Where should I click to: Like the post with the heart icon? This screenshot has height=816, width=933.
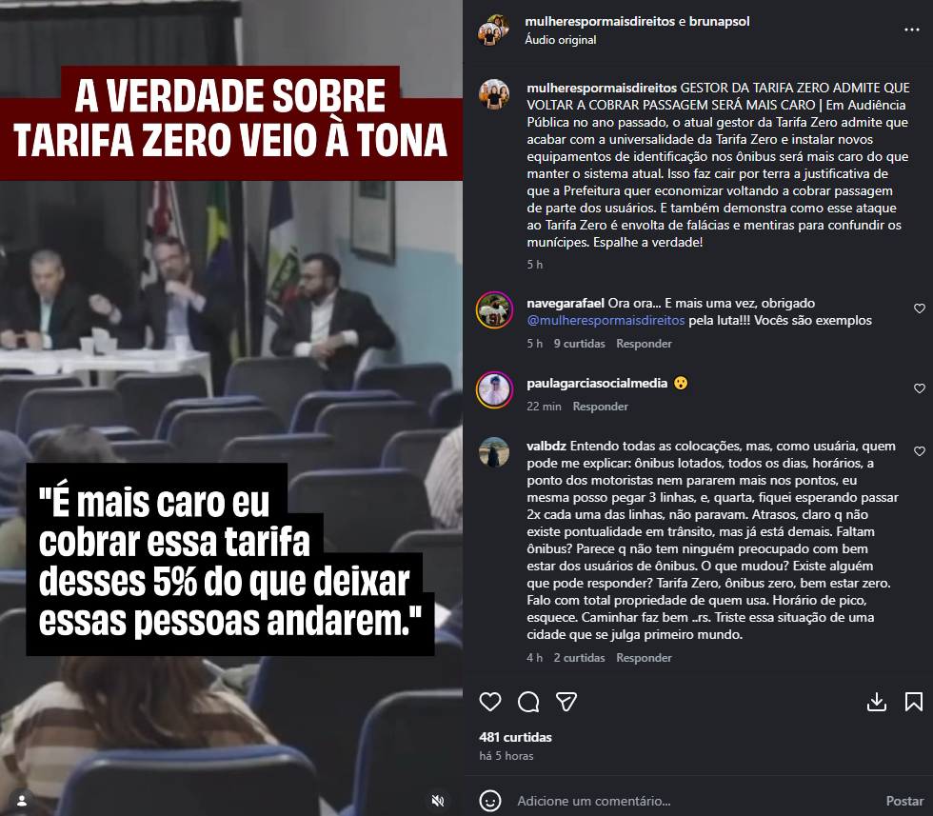[x=489, y=702]
